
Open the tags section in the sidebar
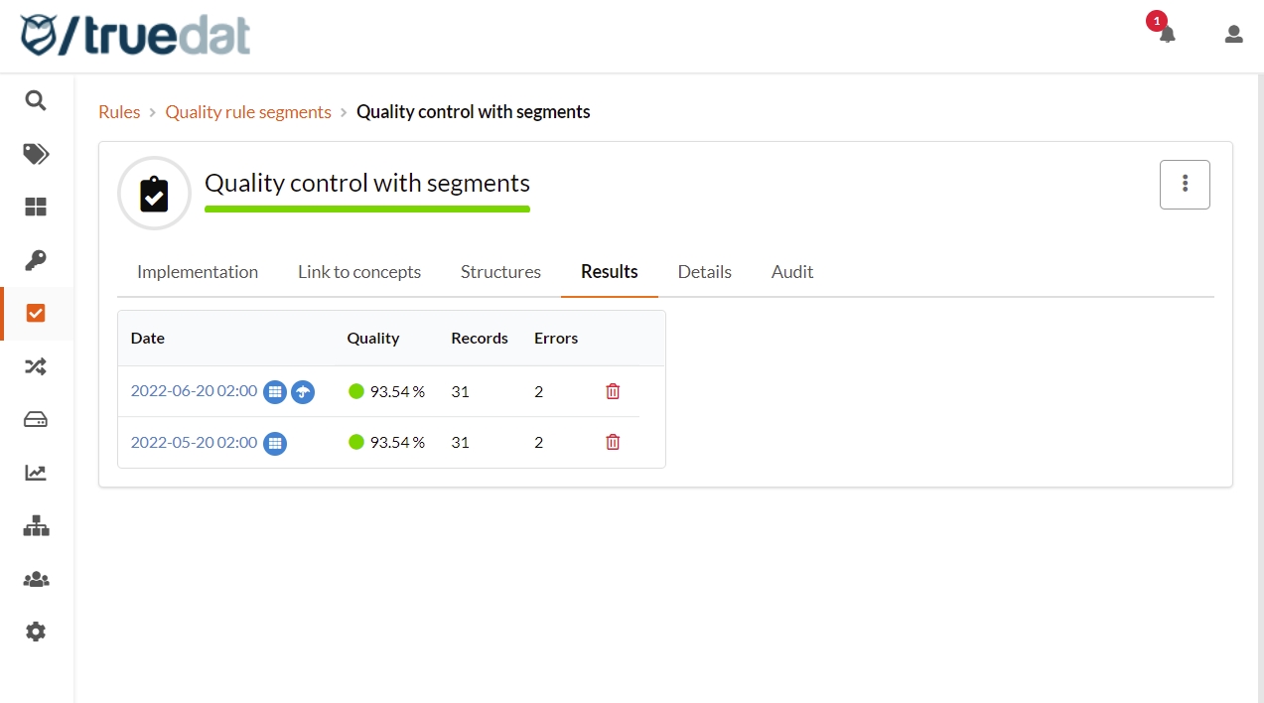[36, 154]
